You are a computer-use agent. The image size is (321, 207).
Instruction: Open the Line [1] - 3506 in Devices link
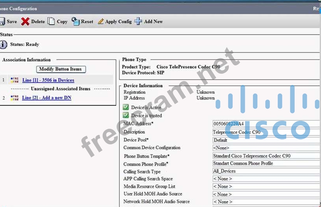coord(48,80)
